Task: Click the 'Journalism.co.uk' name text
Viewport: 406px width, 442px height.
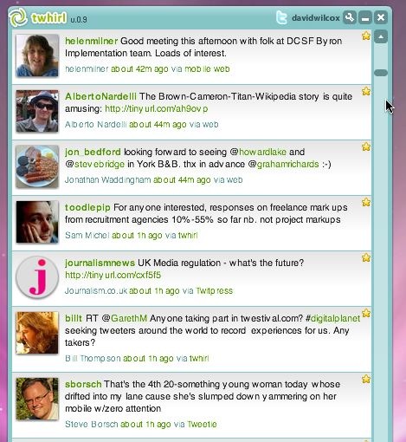Action: click(x=96, y=290)
